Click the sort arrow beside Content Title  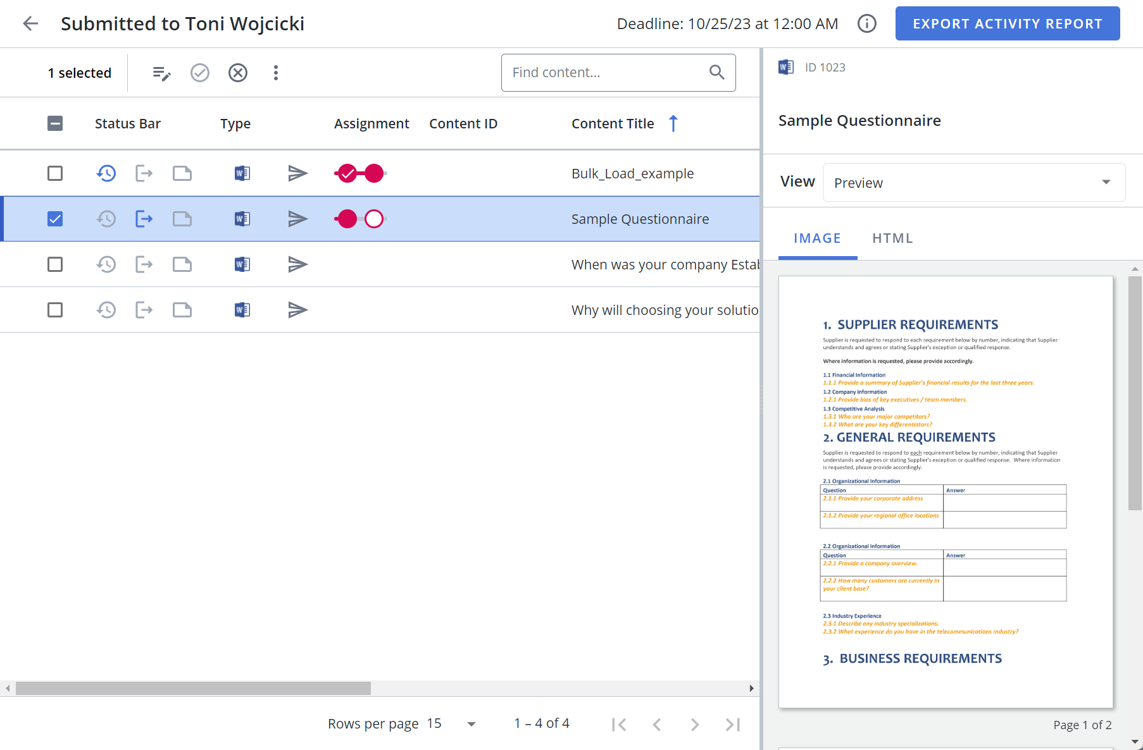[x=673, y=124]
